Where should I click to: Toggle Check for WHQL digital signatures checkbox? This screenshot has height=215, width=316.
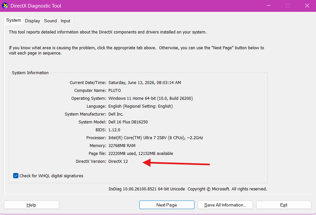tap(16, 176)
